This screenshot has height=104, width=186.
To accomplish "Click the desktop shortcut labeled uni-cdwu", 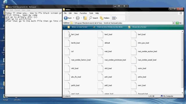I will pos(17,100).
